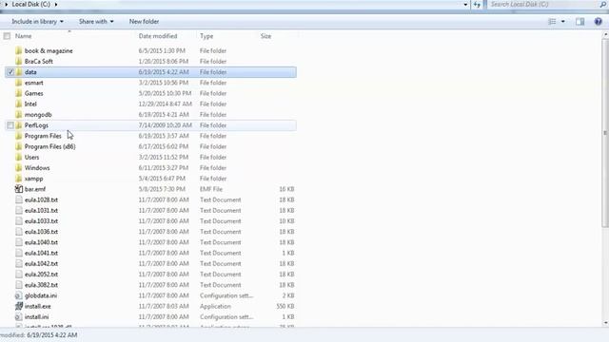The image size is (609, 342).
Task: Open the Share with dropdown
Action: click(96, 22)
